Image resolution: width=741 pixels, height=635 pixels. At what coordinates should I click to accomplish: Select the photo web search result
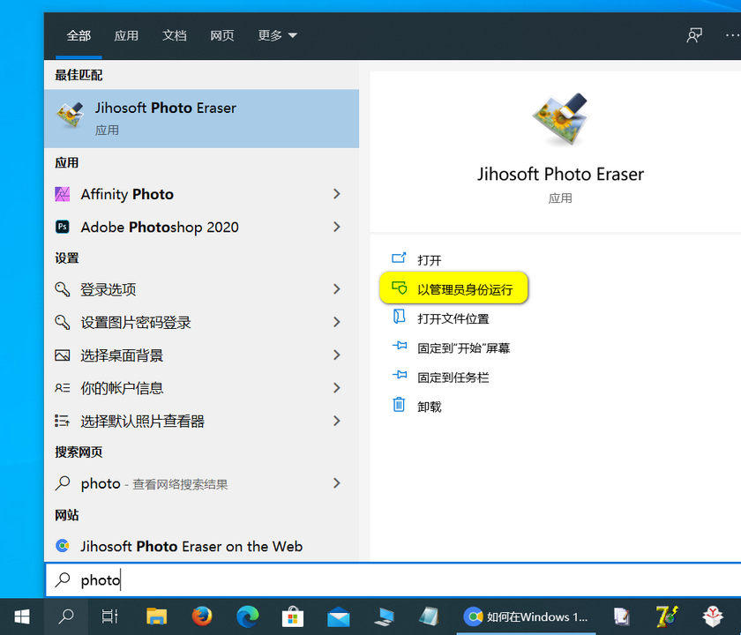coord(201,483)
